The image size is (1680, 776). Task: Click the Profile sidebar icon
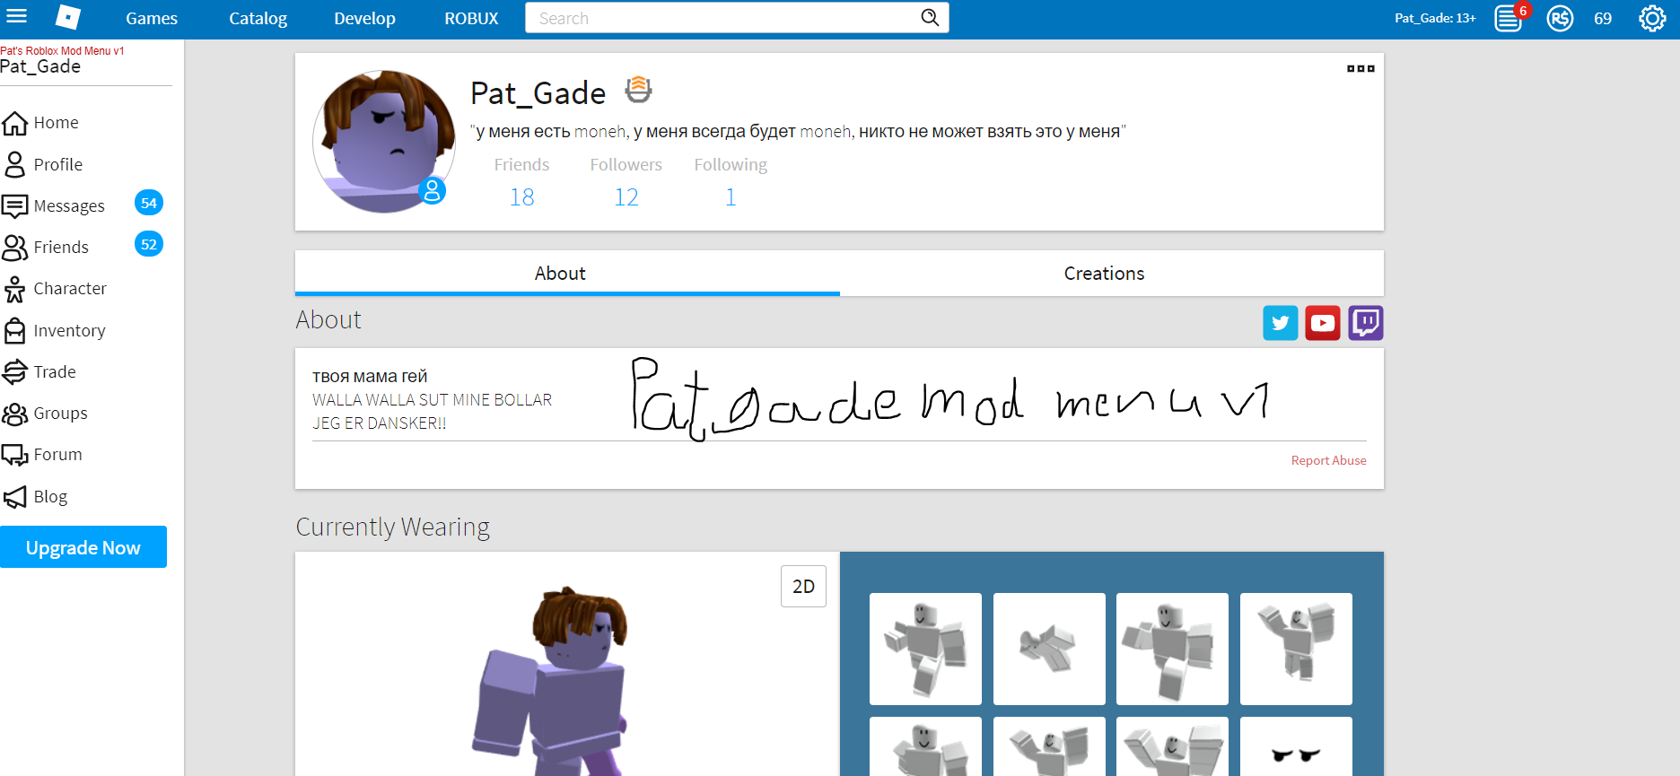pos(15,164)
